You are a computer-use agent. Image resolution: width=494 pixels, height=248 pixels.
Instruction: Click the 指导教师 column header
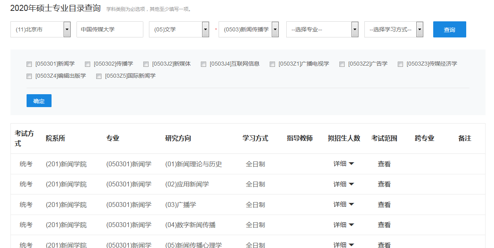[300, 138]
